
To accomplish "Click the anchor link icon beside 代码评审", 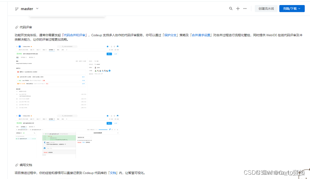I will pos(16,27).
